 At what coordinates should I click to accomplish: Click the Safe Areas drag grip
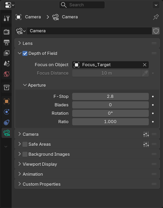(x=154, y=144)
